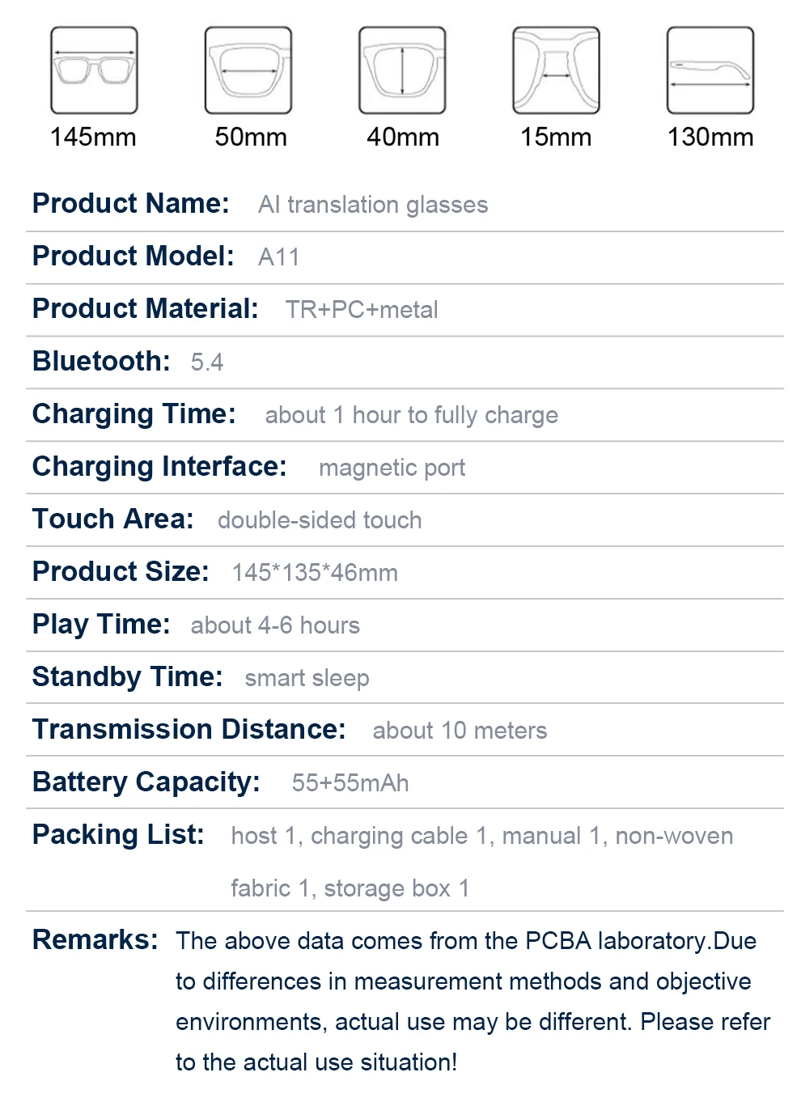Click the product model value "A11"

coord(278,257)
